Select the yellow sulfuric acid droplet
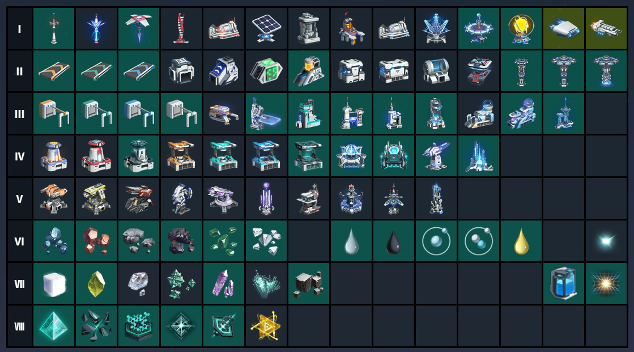The width and height of the screenshot is (634, 352). point(521,241)
